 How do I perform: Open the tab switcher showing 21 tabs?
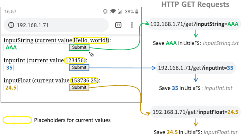pos(118,25)
